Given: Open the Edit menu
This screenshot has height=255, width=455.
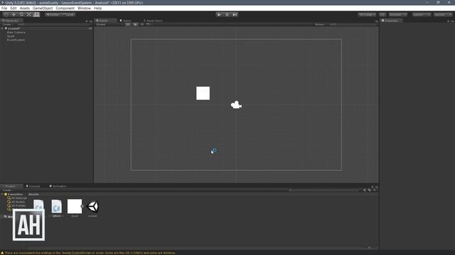Looking at the screenshot, I should coord(14,8).
